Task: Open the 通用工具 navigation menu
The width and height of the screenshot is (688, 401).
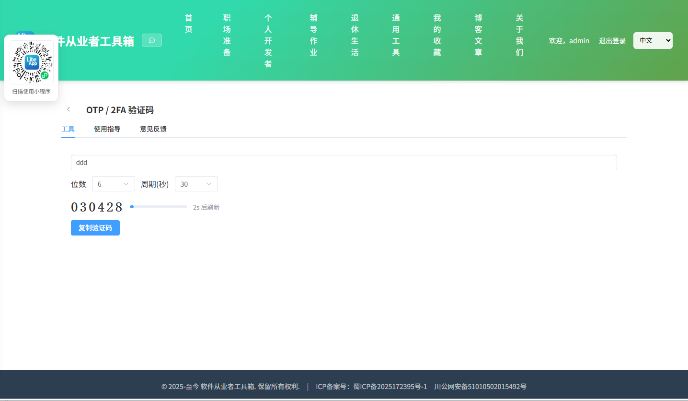Action: 396,35
